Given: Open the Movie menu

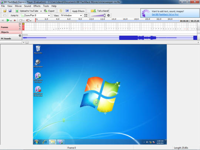Looking at the screenshot, I should click(18, 6).
